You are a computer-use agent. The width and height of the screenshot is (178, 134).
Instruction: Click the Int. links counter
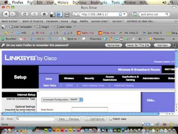coord(129,33)
